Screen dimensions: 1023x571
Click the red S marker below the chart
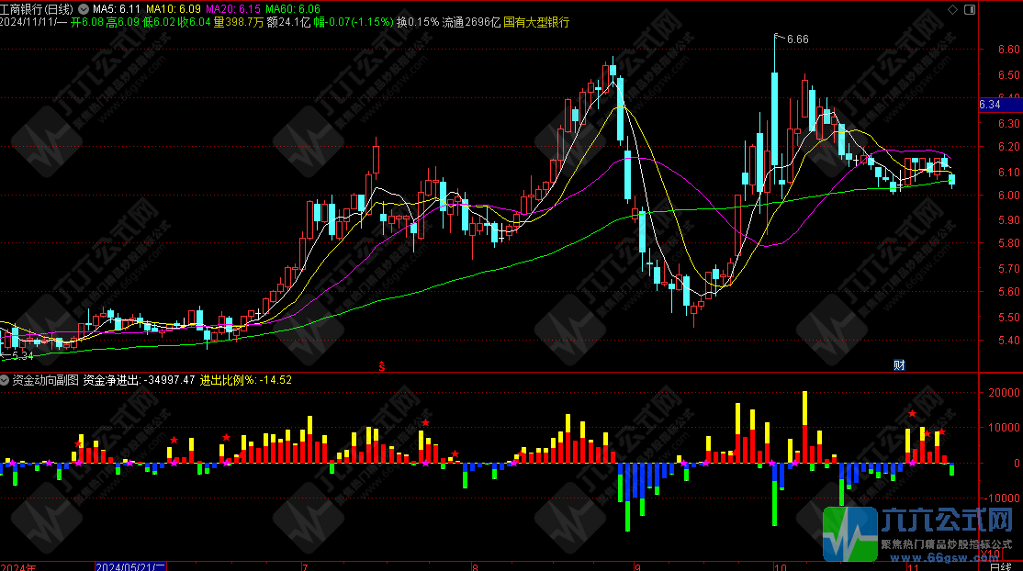point(382,366)
